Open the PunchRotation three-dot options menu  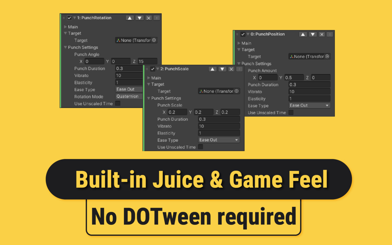[157, 18]
